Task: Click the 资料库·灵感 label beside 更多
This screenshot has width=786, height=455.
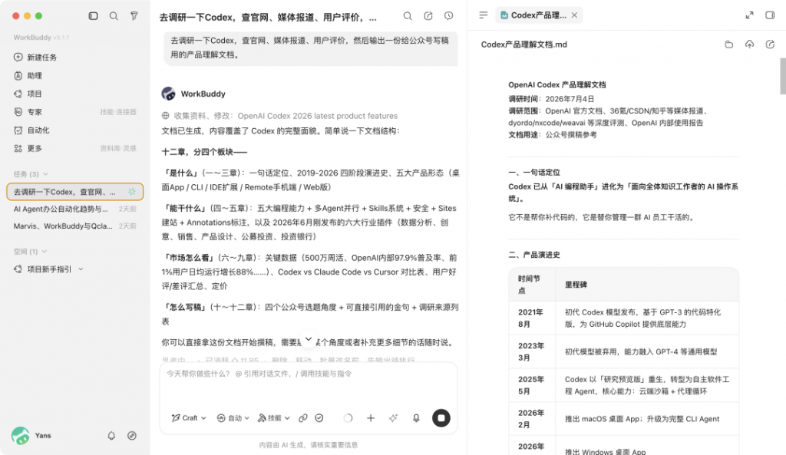Action: click(x=117, y=148)
